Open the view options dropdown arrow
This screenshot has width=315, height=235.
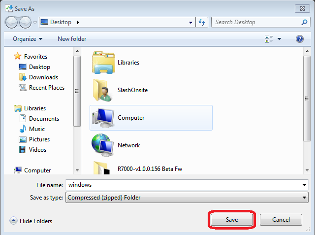click(279, 39)
